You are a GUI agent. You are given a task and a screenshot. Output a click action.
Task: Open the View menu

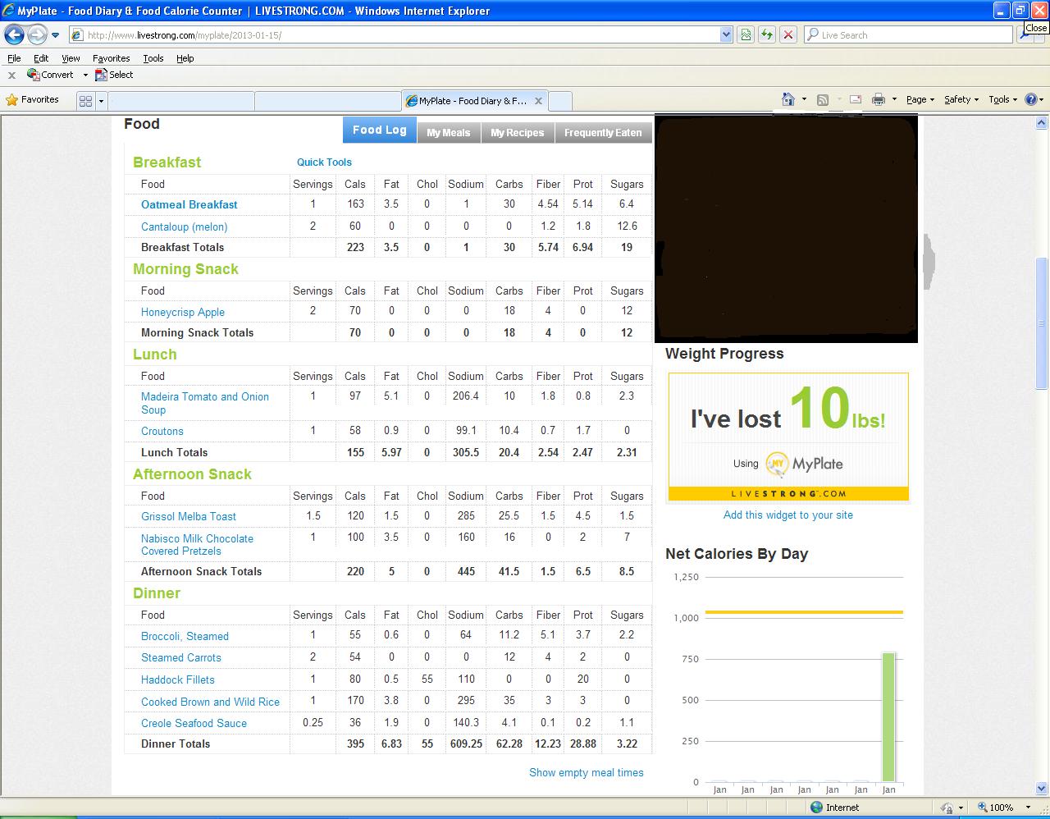click(71, 58)
